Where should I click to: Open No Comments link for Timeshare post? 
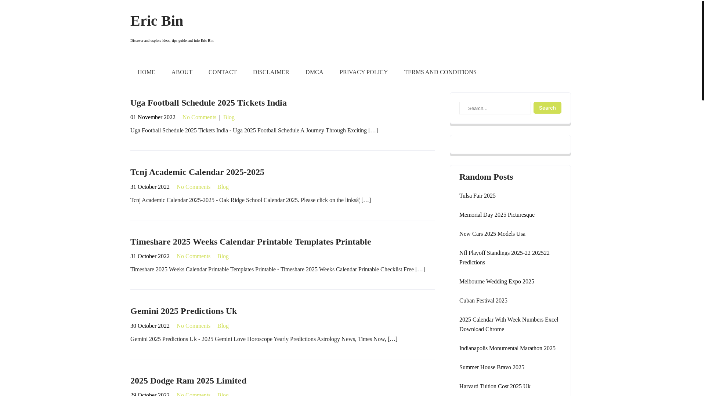194,256
